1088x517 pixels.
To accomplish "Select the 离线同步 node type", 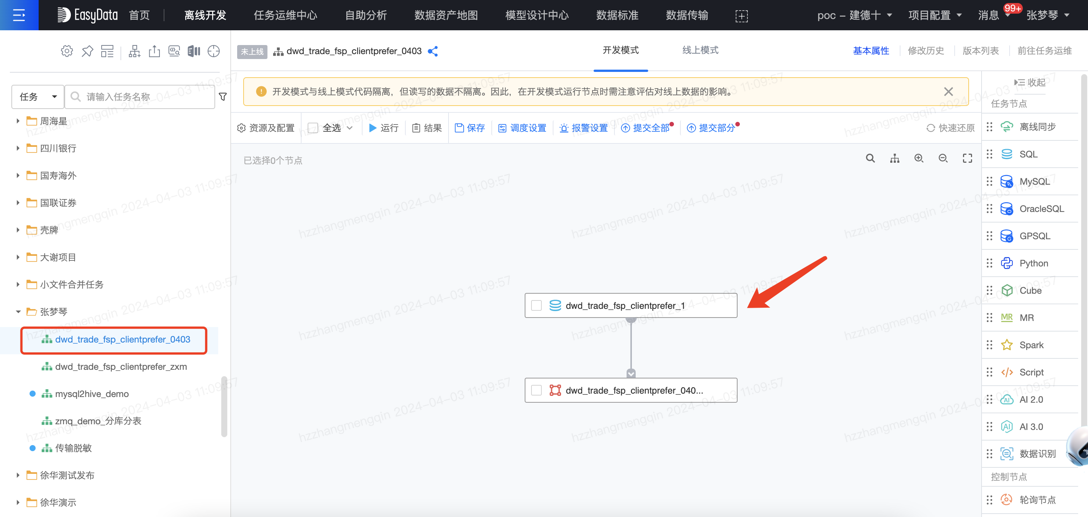I will tap(1030, 127).
